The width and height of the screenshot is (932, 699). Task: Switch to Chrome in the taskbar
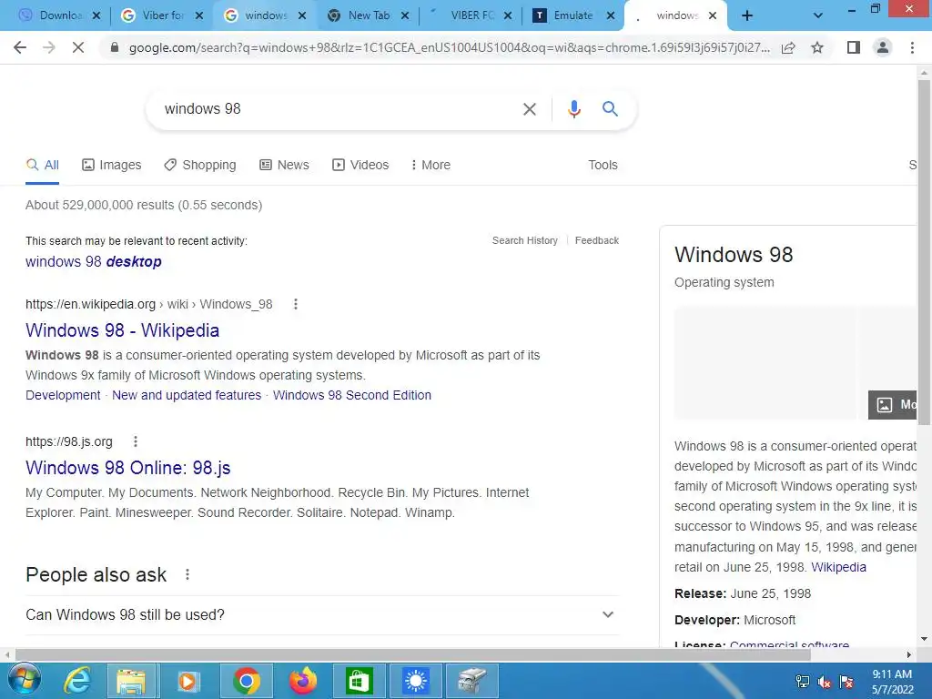pos(246,681)
